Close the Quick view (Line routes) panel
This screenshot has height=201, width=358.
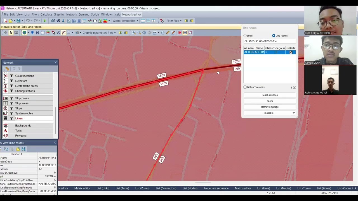55,143
